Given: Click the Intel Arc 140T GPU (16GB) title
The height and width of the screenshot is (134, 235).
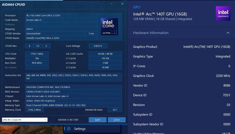Looking at the screenshot, I should [x=160, y=14].
